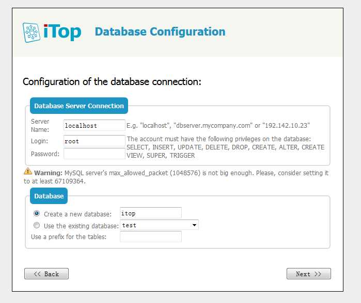Select the Use the existing database option
This screenshot has width=361, height=303.
pyautogui.click(x=37, y=225)
